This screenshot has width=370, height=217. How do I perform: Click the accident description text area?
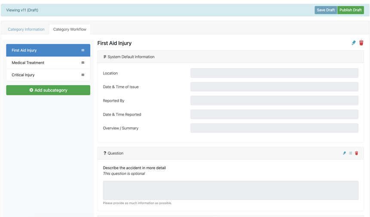230,190
